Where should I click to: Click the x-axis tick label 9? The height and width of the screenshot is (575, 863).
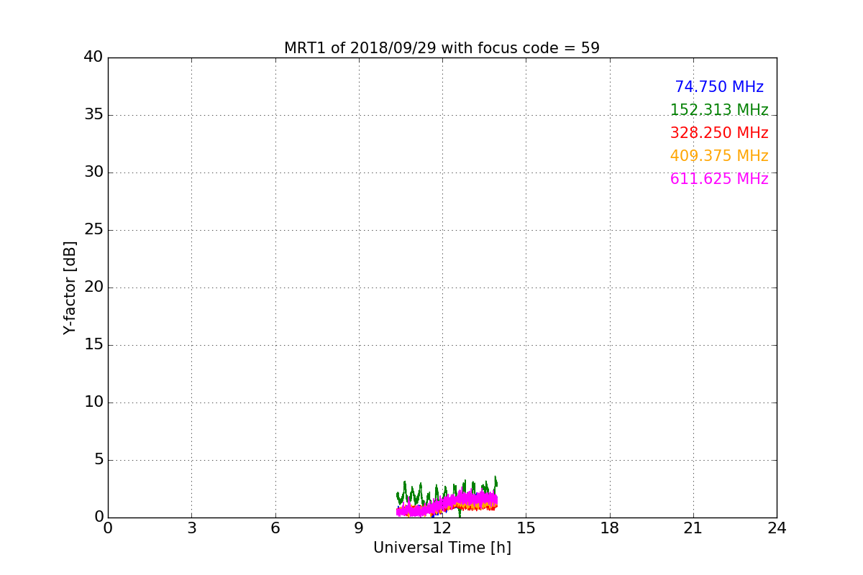click(x=359, y=528)
